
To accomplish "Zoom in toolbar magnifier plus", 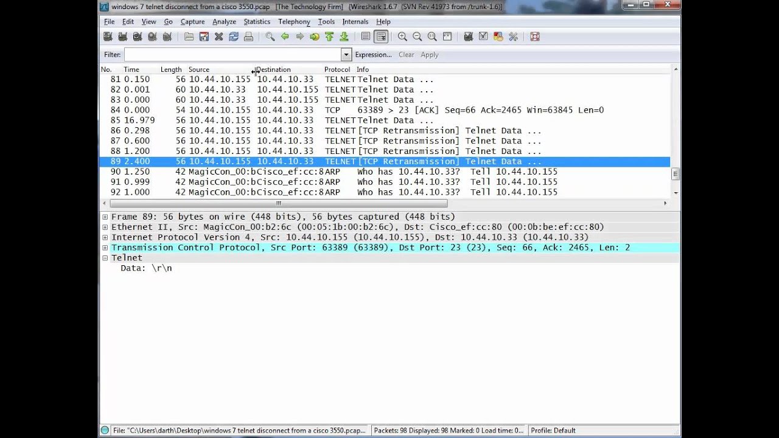I will pos(402,36).
